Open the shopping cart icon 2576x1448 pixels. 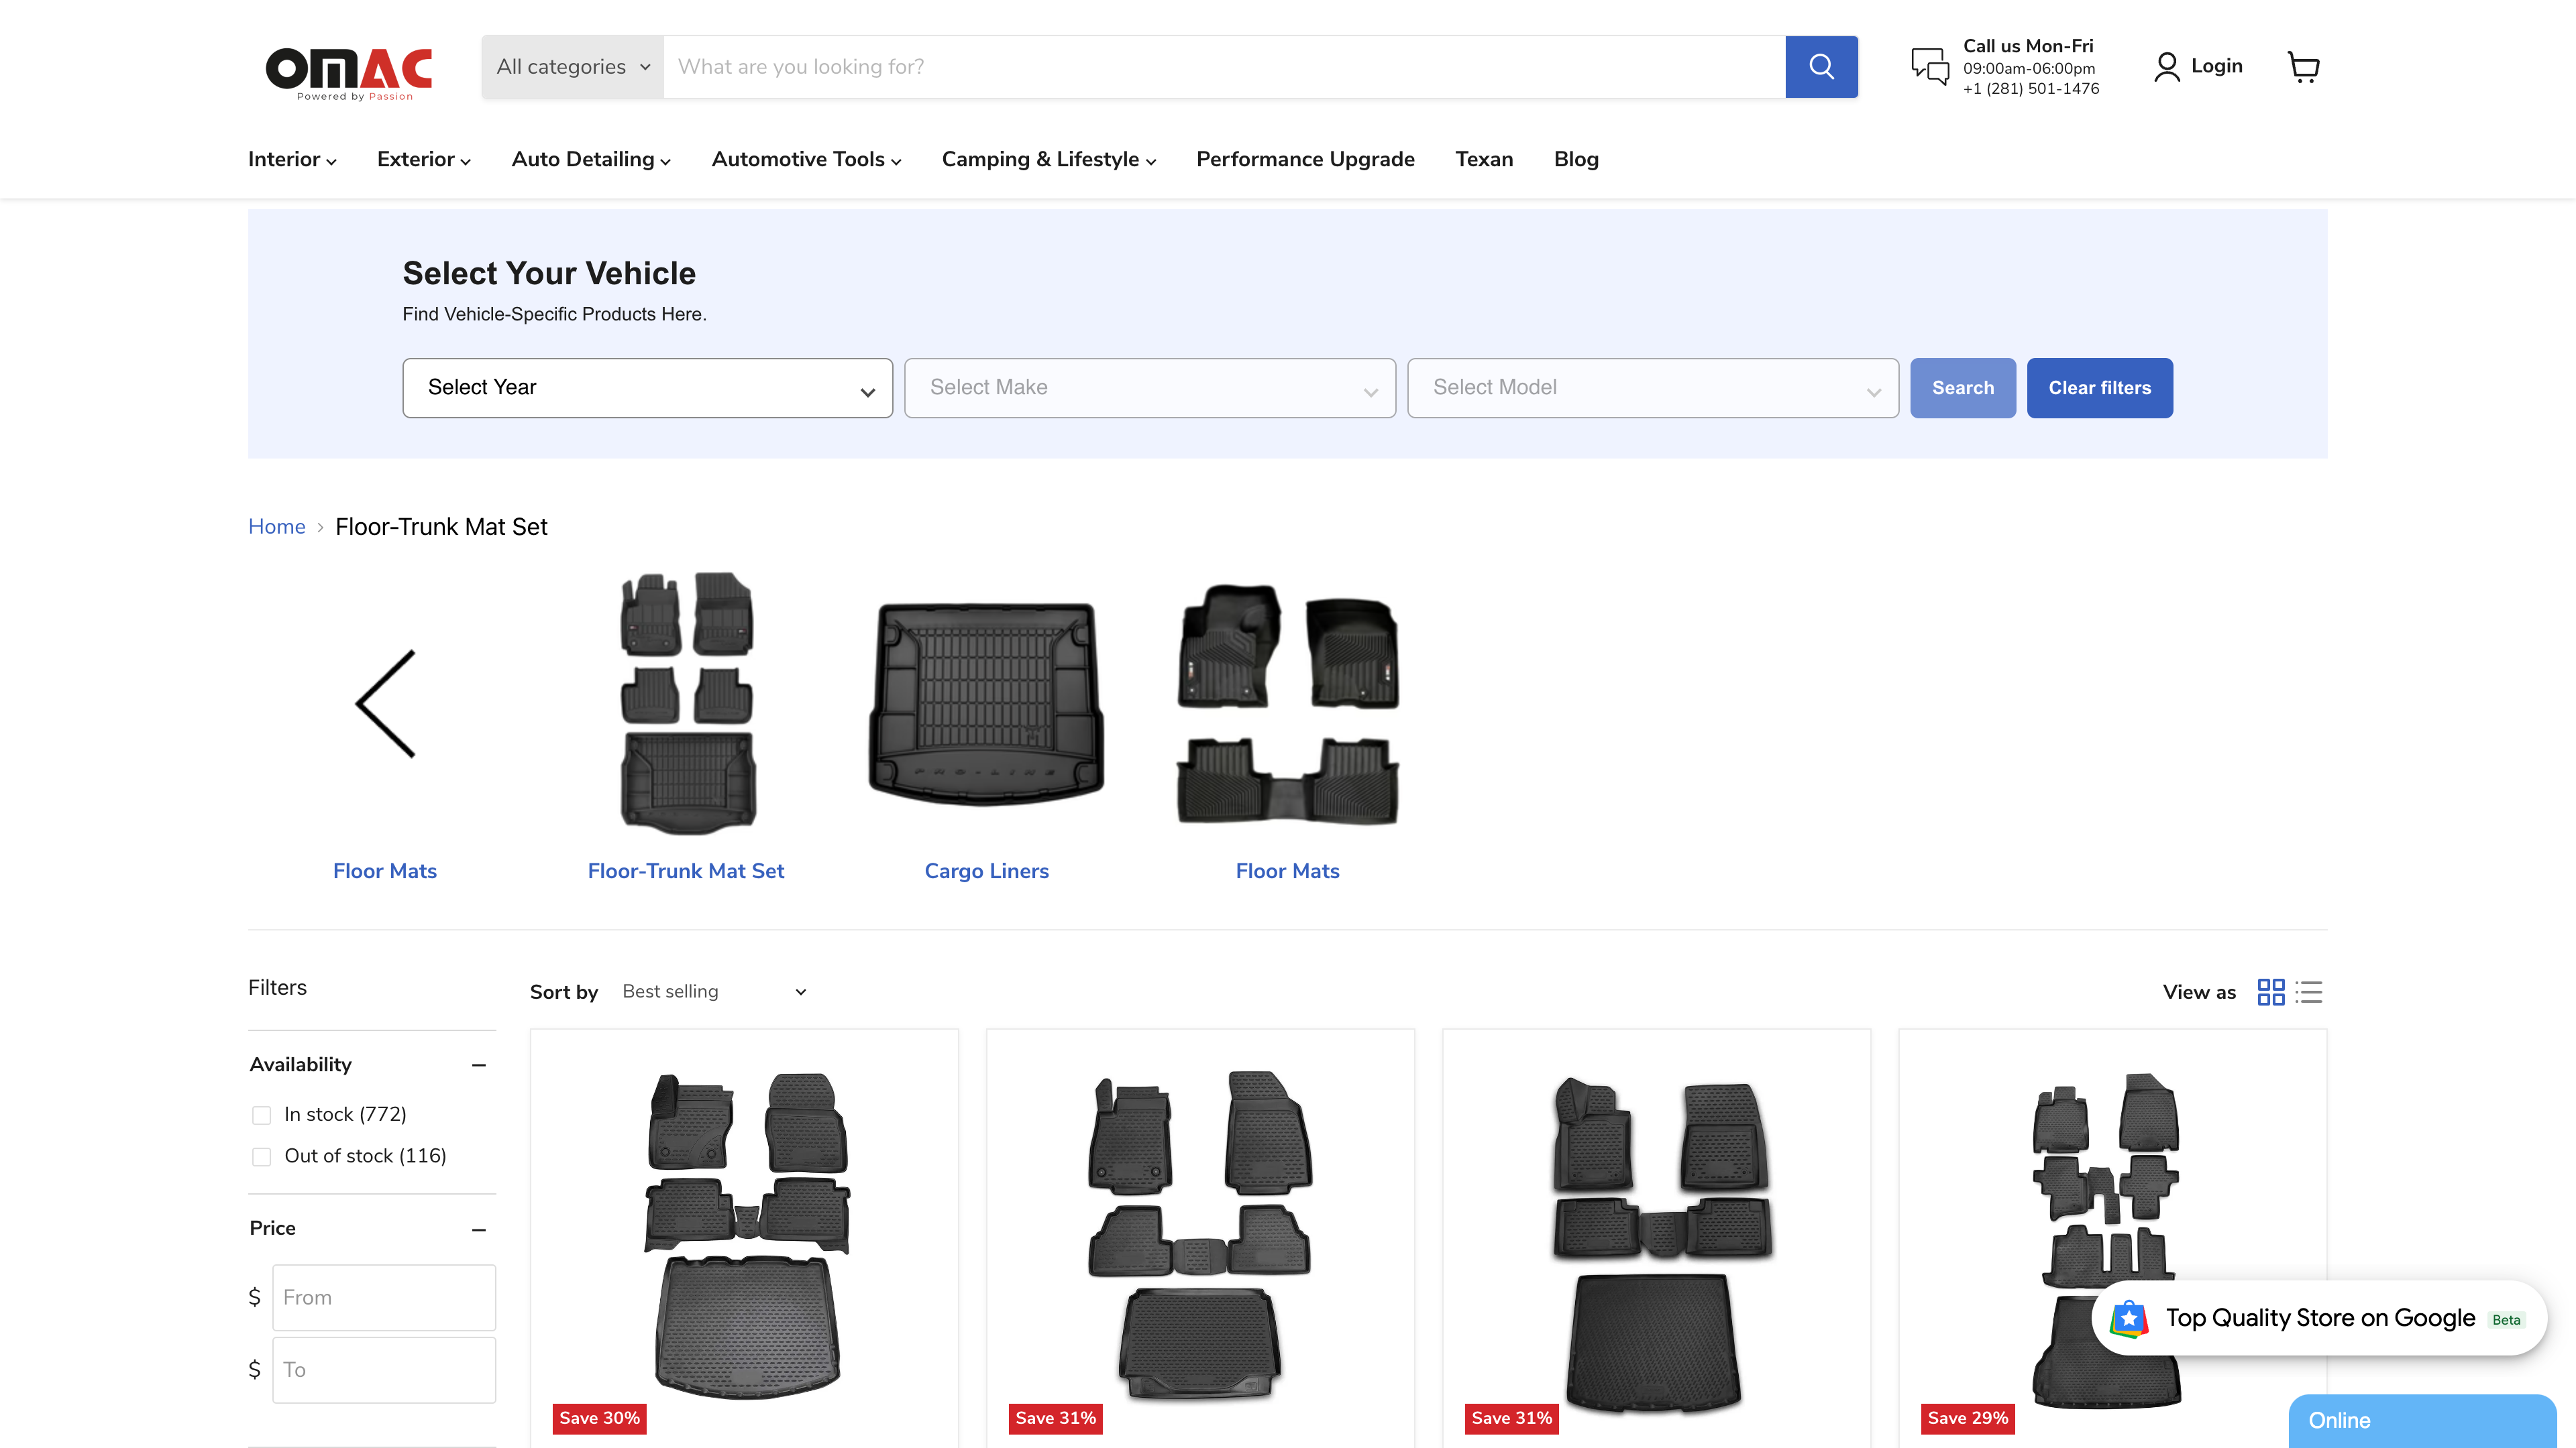[2305, 67]
